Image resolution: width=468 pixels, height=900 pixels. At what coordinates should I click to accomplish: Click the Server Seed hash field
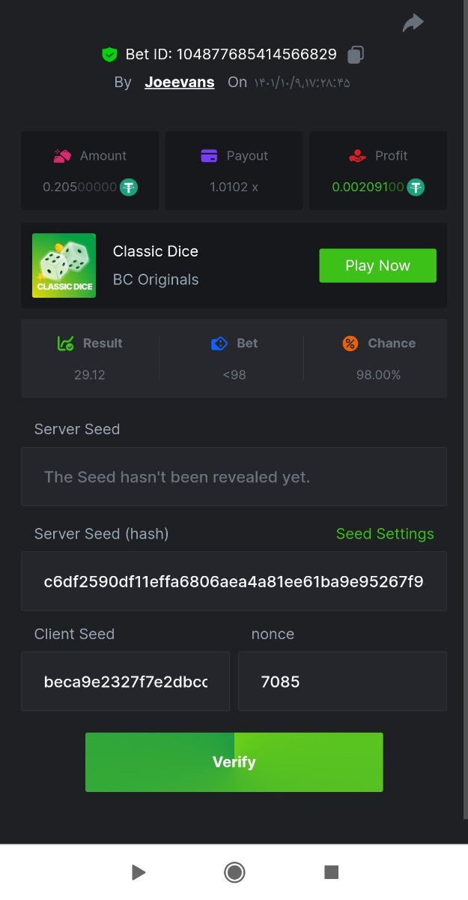coord(234,581)
